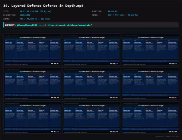The height and width of the screenshot is (140, 182).
Task: Open the thumbnail timestamped 00:00:21
Action: click(91, 50)
